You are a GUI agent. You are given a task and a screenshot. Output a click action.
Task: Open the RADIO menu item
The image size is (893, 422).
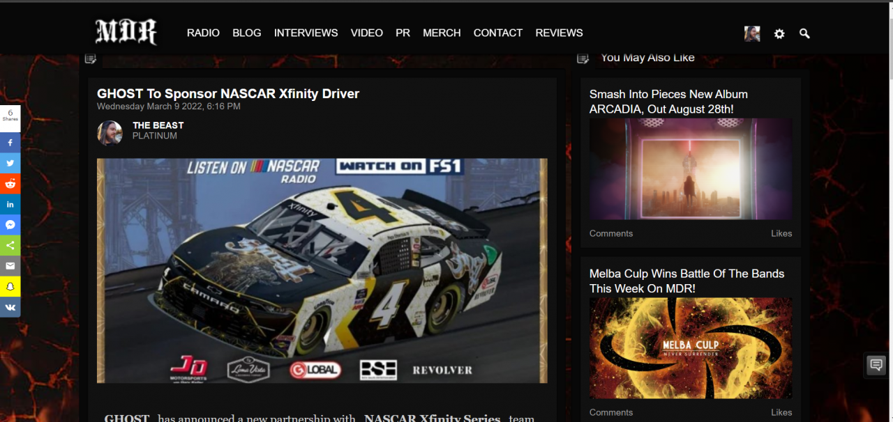tap(203, 33)
